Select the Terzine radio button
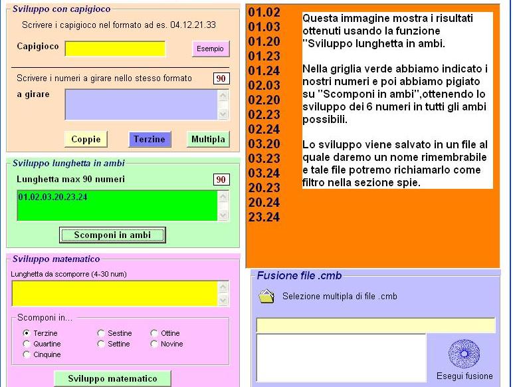 27,333
